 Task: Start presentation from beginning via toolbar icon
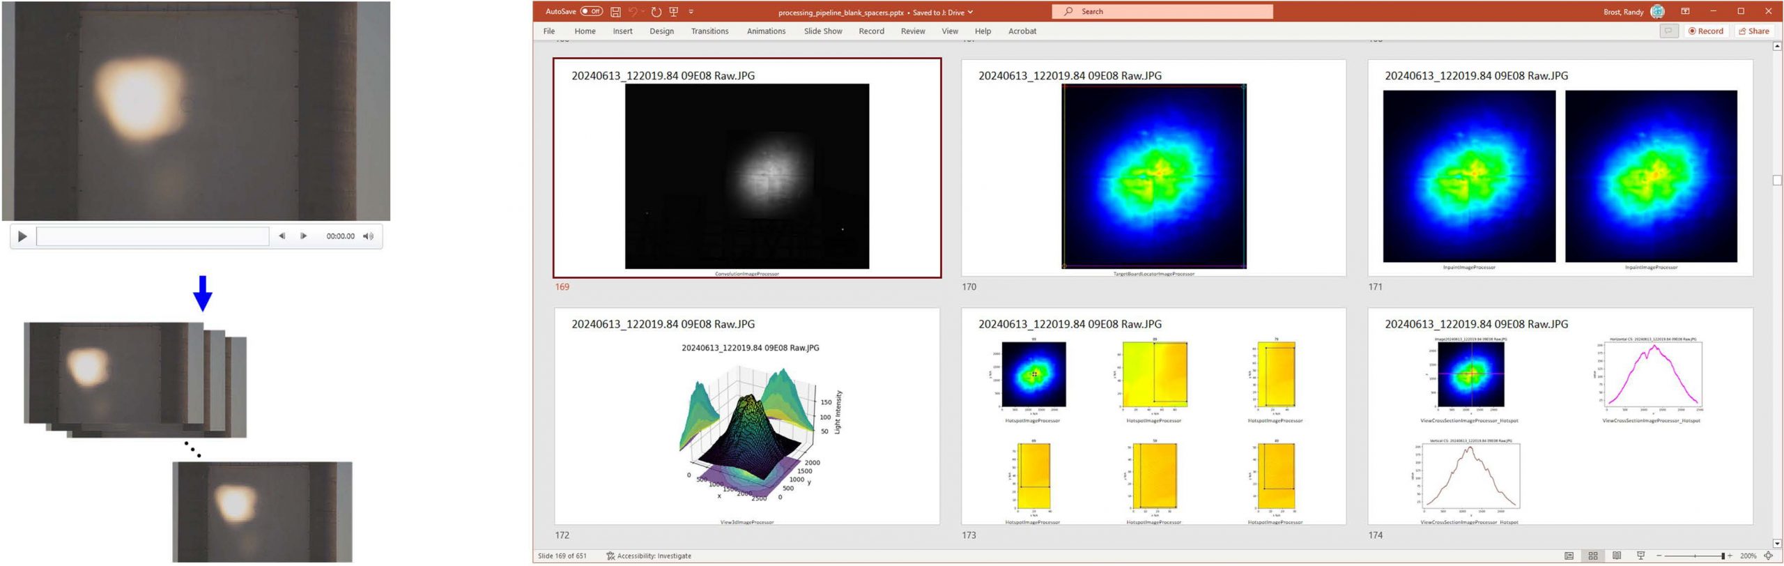(674, 12)
